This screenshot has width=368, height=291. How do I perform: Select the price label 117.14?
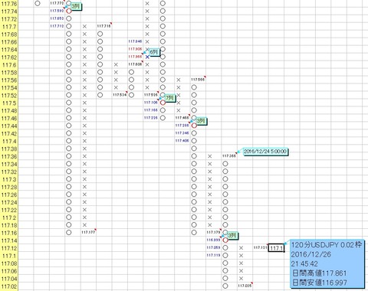(x=9, y=240)
